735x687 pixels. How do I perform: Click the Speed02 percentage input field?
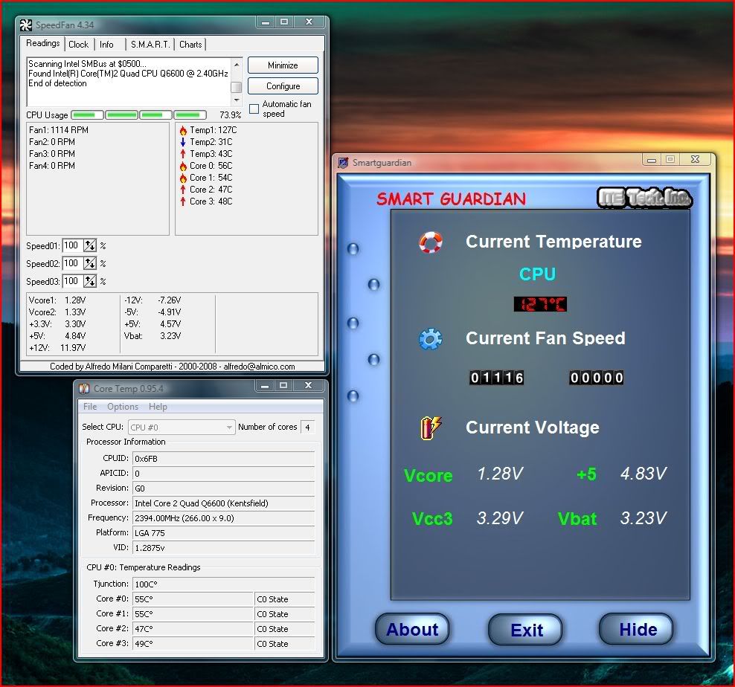(73, 263)
